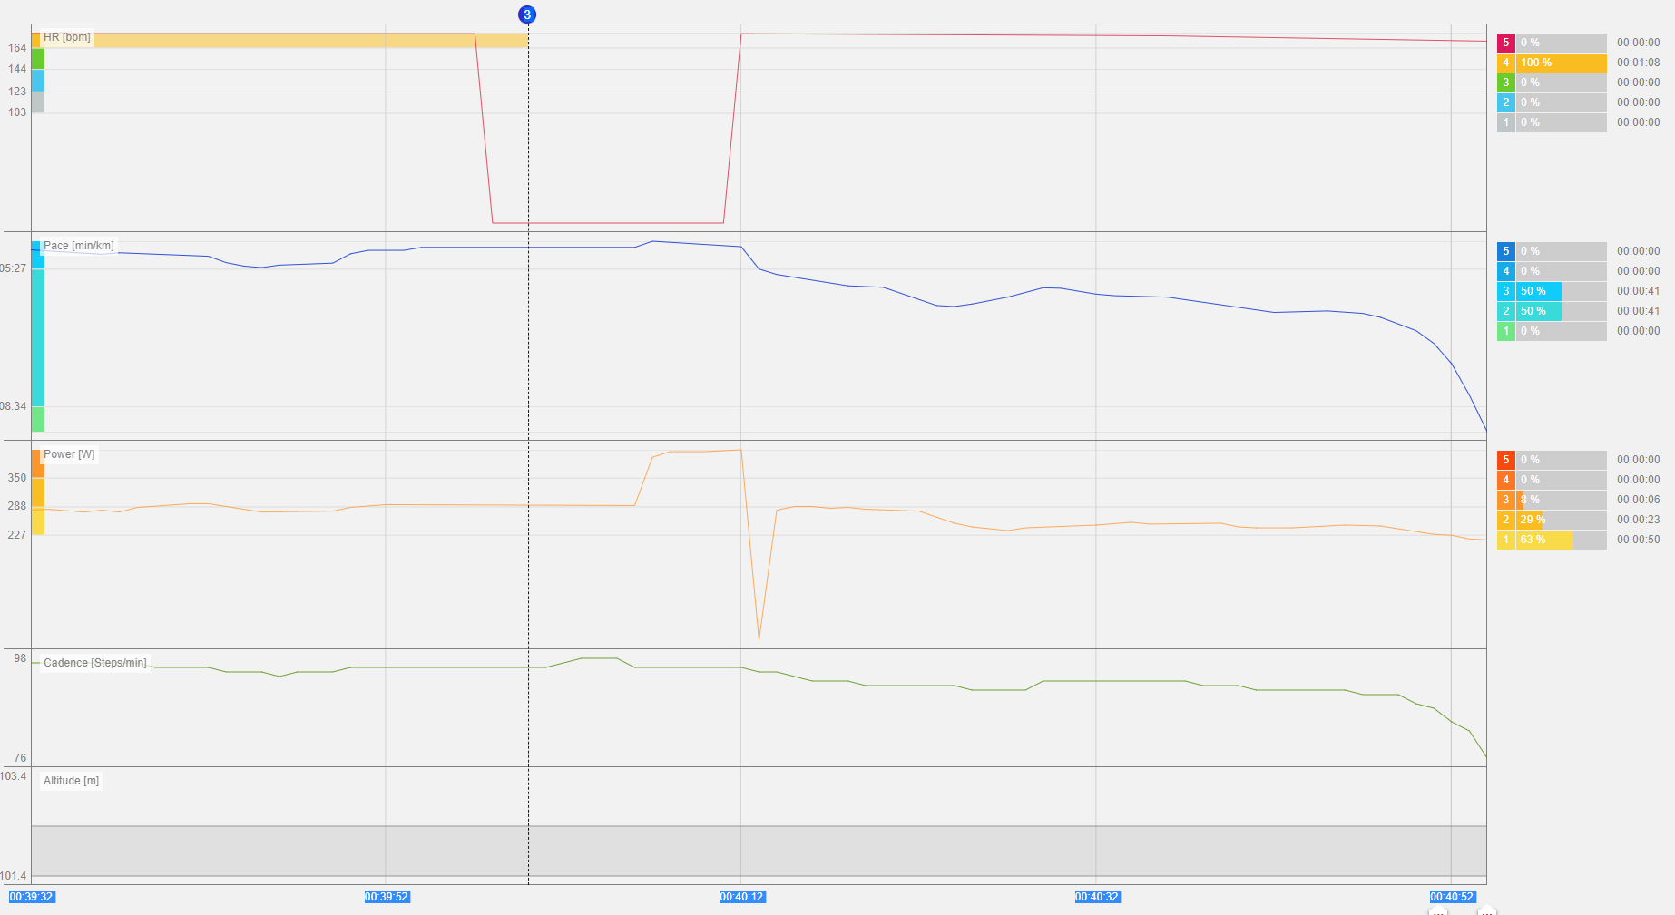Click pace zone 5 dark blue badge

(x=1505, y=251)
